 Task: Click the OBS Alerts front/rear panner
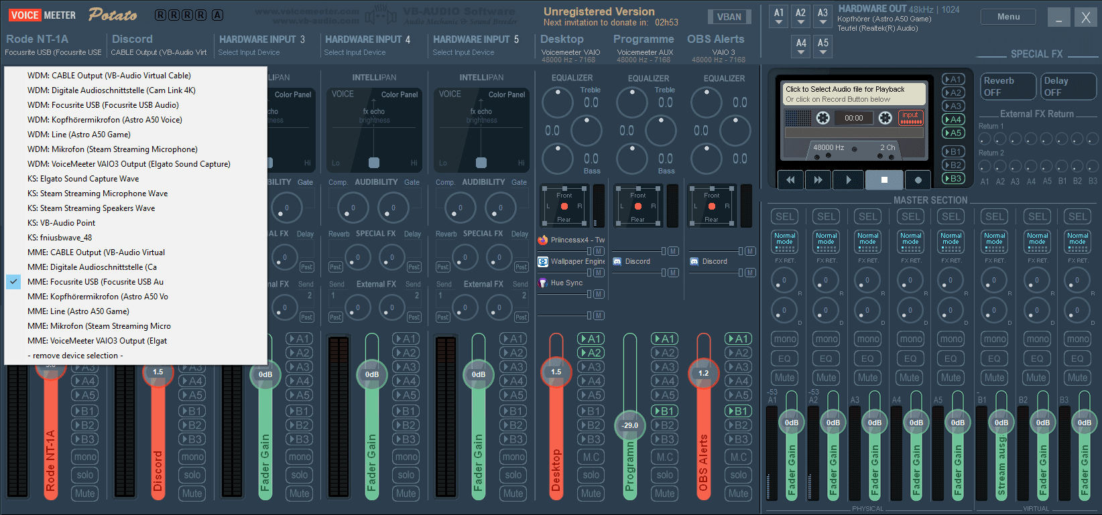[x=712, y=206]
